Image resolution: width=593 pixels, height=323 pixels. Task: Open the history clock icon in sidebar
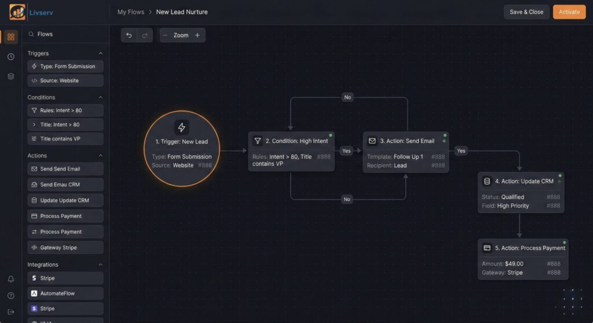(10, 57)
